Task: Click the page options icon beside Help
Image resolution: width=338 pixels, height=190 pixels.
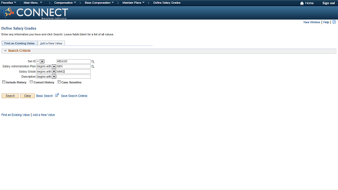Action: click(334, 22)
